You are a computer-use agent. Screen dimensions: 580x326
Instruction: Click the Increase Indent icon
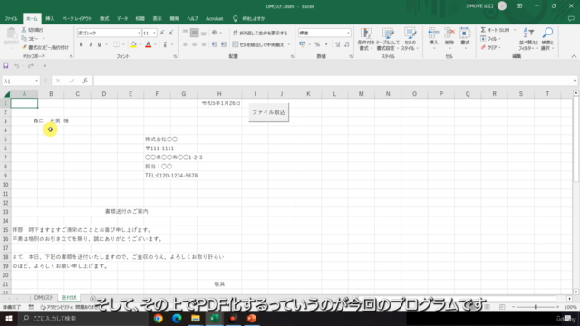pos(224,44)
